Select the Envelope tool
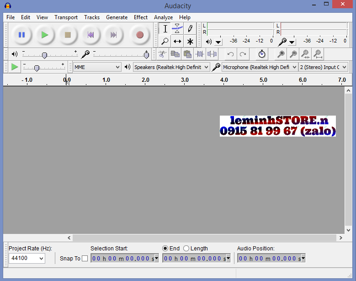The width and height of the screenshot is (356, 281). click(x=177, y=29)
